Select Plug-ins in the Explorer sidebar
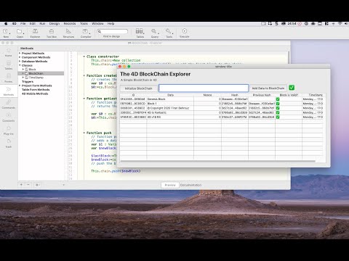349x261 pixels. point(9,130)
